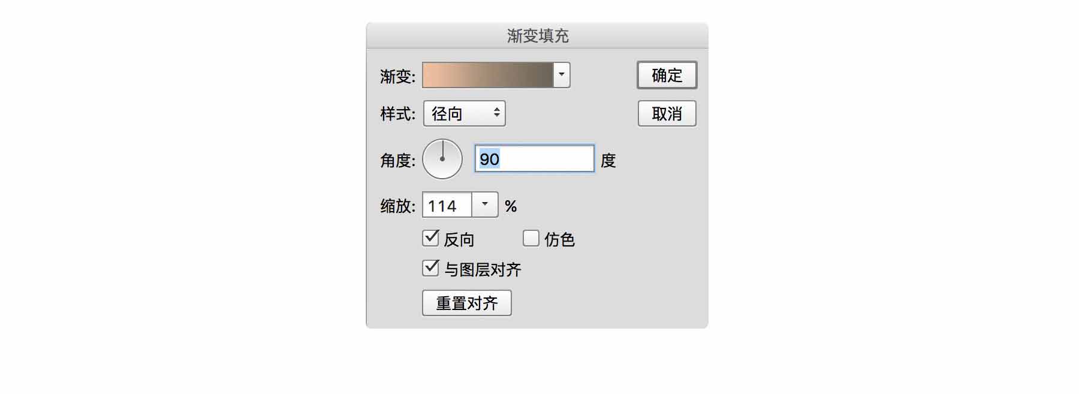Click the 缩放: label
This screenshot has width=1079, height=394.
point(397,206)
